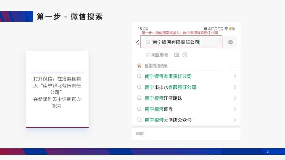
Task: Open chevron on 南宁银河江湾明珠 row
Action: point(235,98)
